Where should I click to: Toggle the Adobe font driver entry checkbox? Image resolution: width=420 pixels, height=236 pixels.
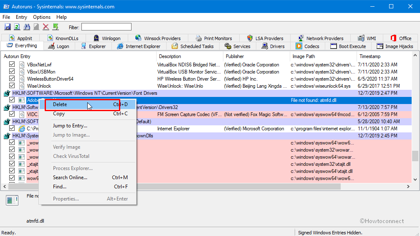[x=12, y=100]
